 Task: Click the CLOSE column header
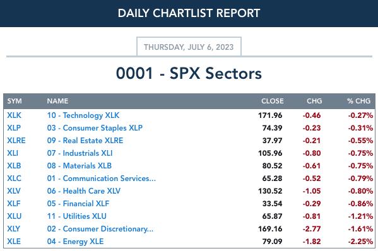pos(273,101)
